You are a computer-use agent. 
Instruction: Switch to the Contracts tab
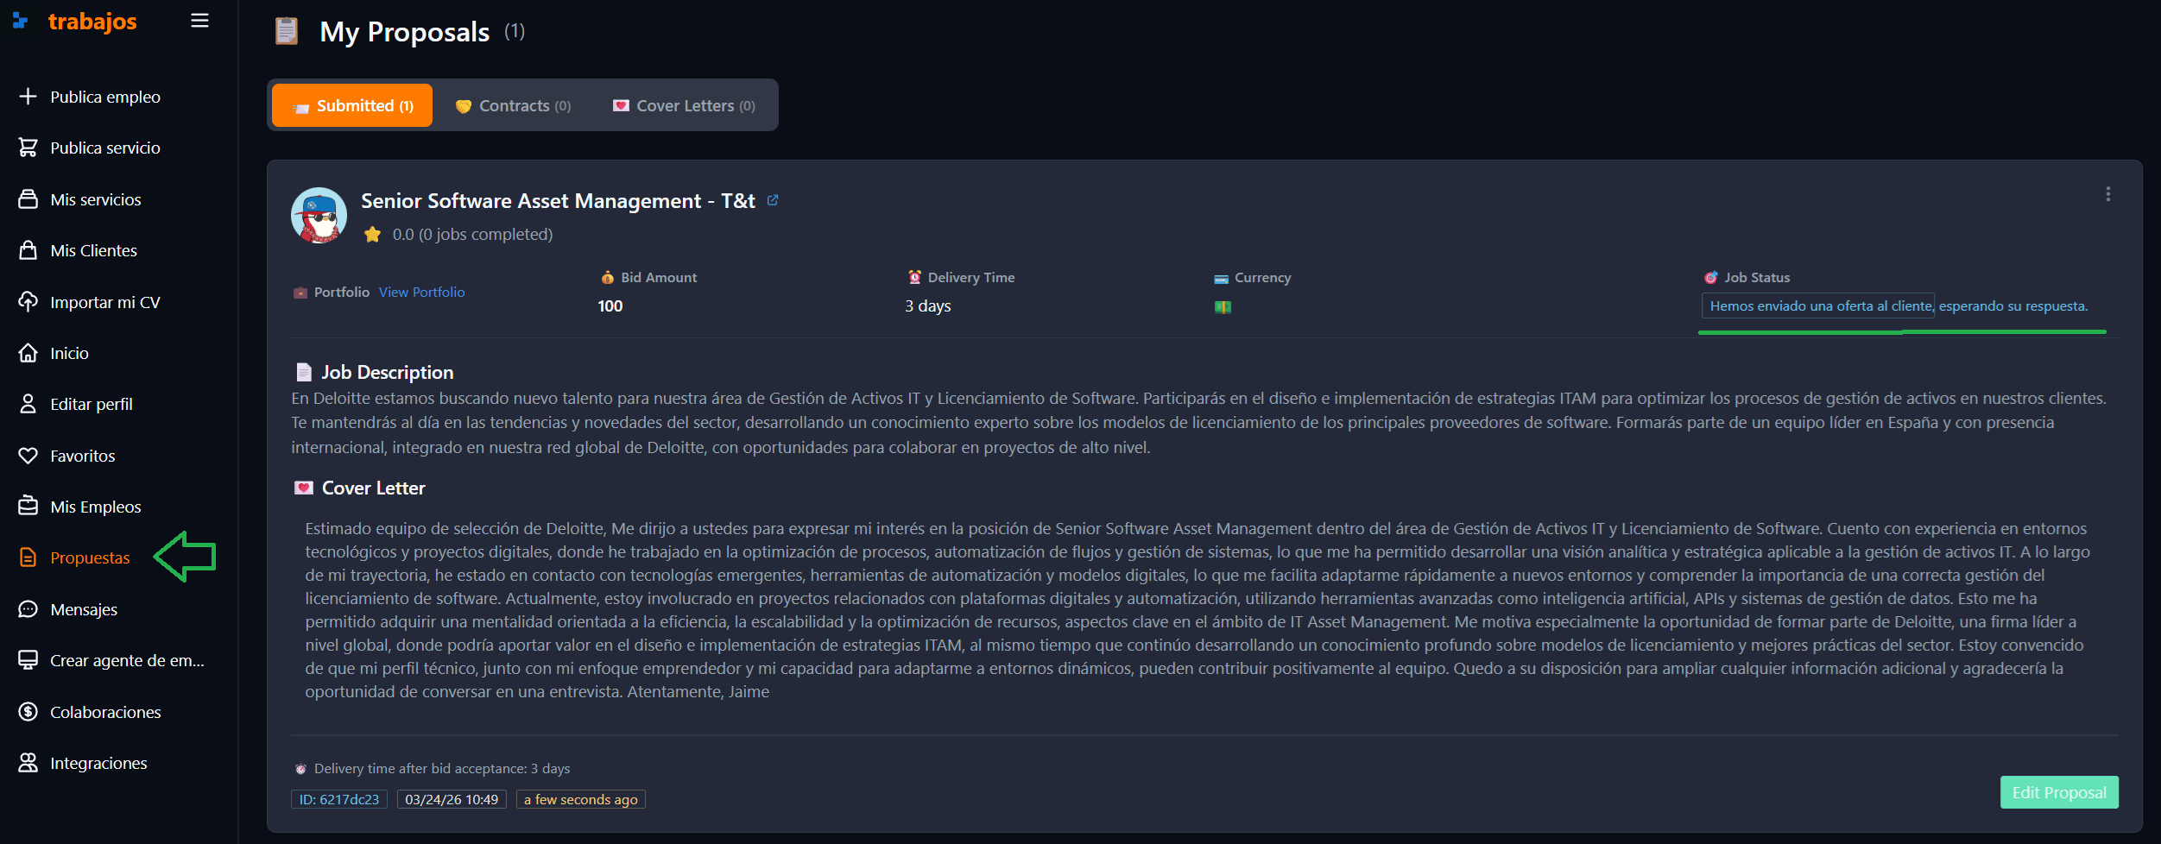[513, 105]
